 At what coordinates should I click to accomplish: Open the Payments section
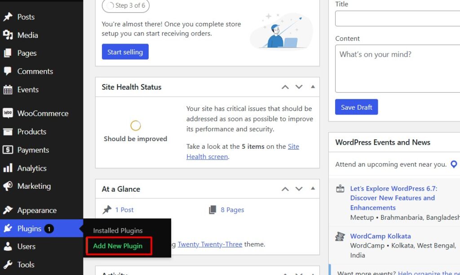point(32,150)
